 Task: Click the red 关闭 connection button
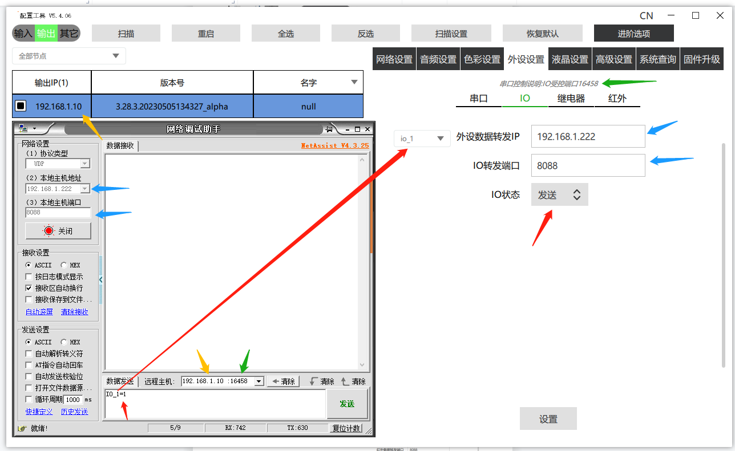(58, 231)
